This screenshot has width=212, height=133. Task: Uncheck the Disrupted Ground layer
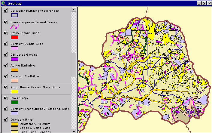[5, 54]
